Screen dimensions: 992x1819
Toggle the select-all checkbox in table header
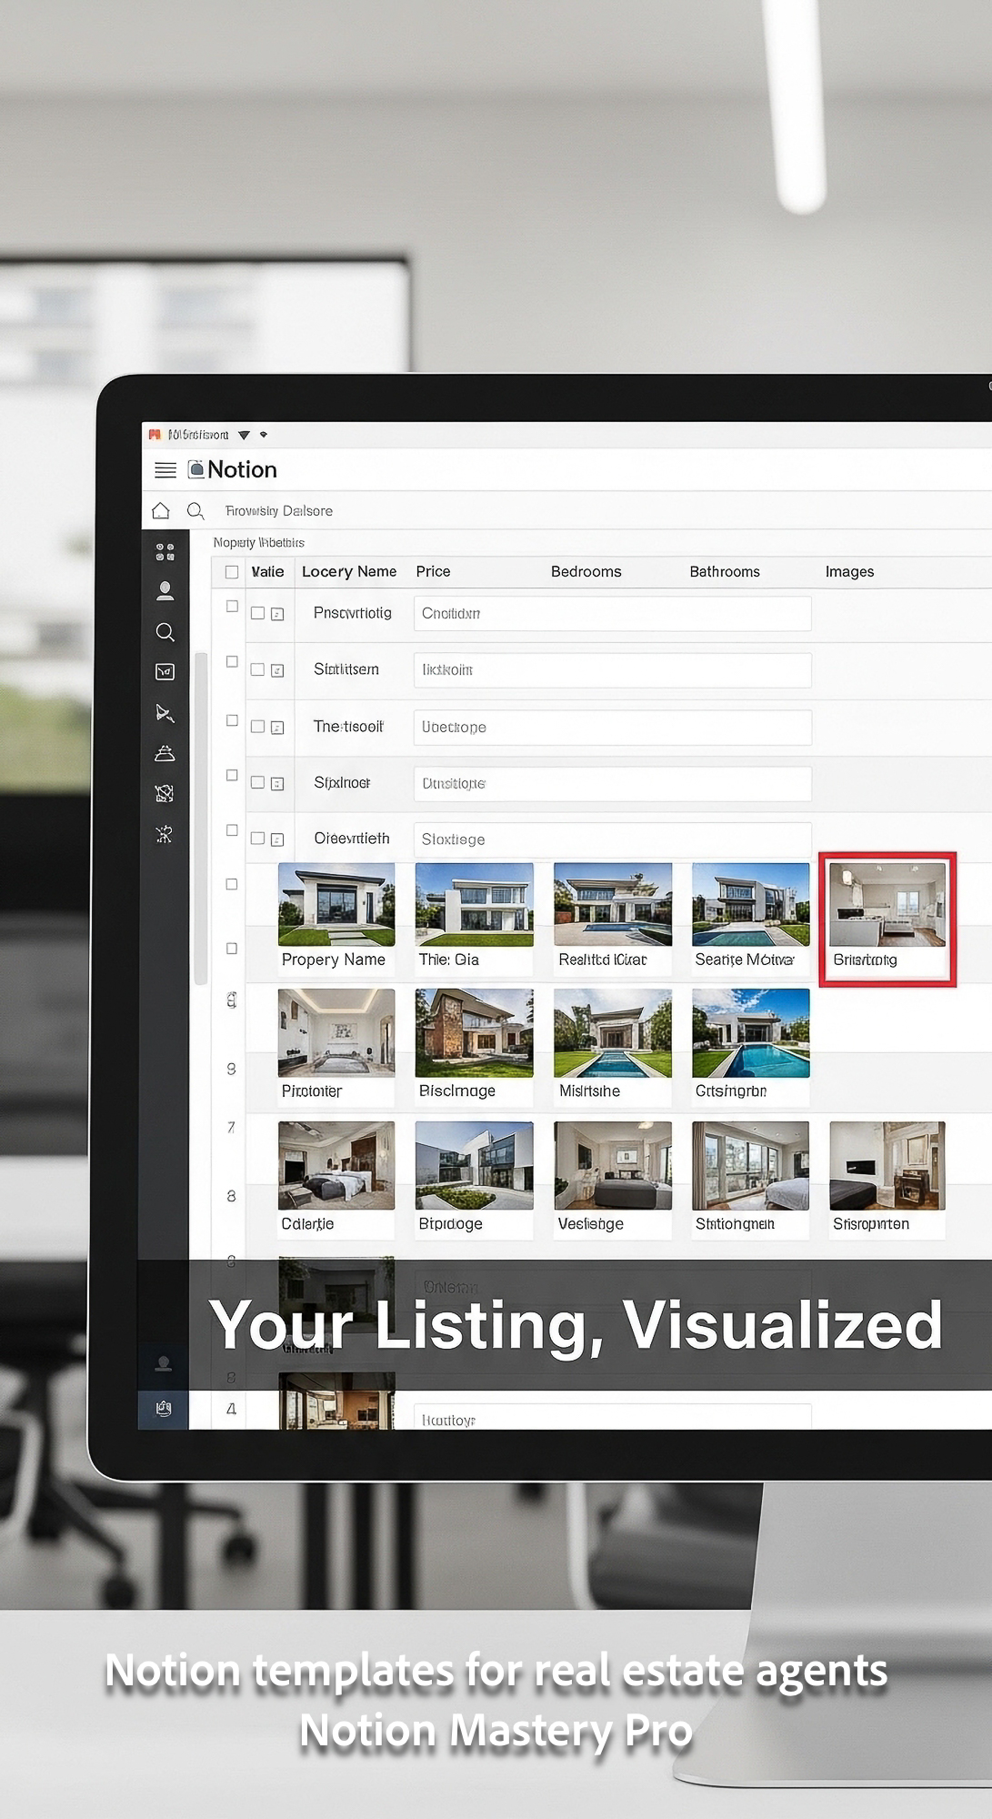click(232, 572)
